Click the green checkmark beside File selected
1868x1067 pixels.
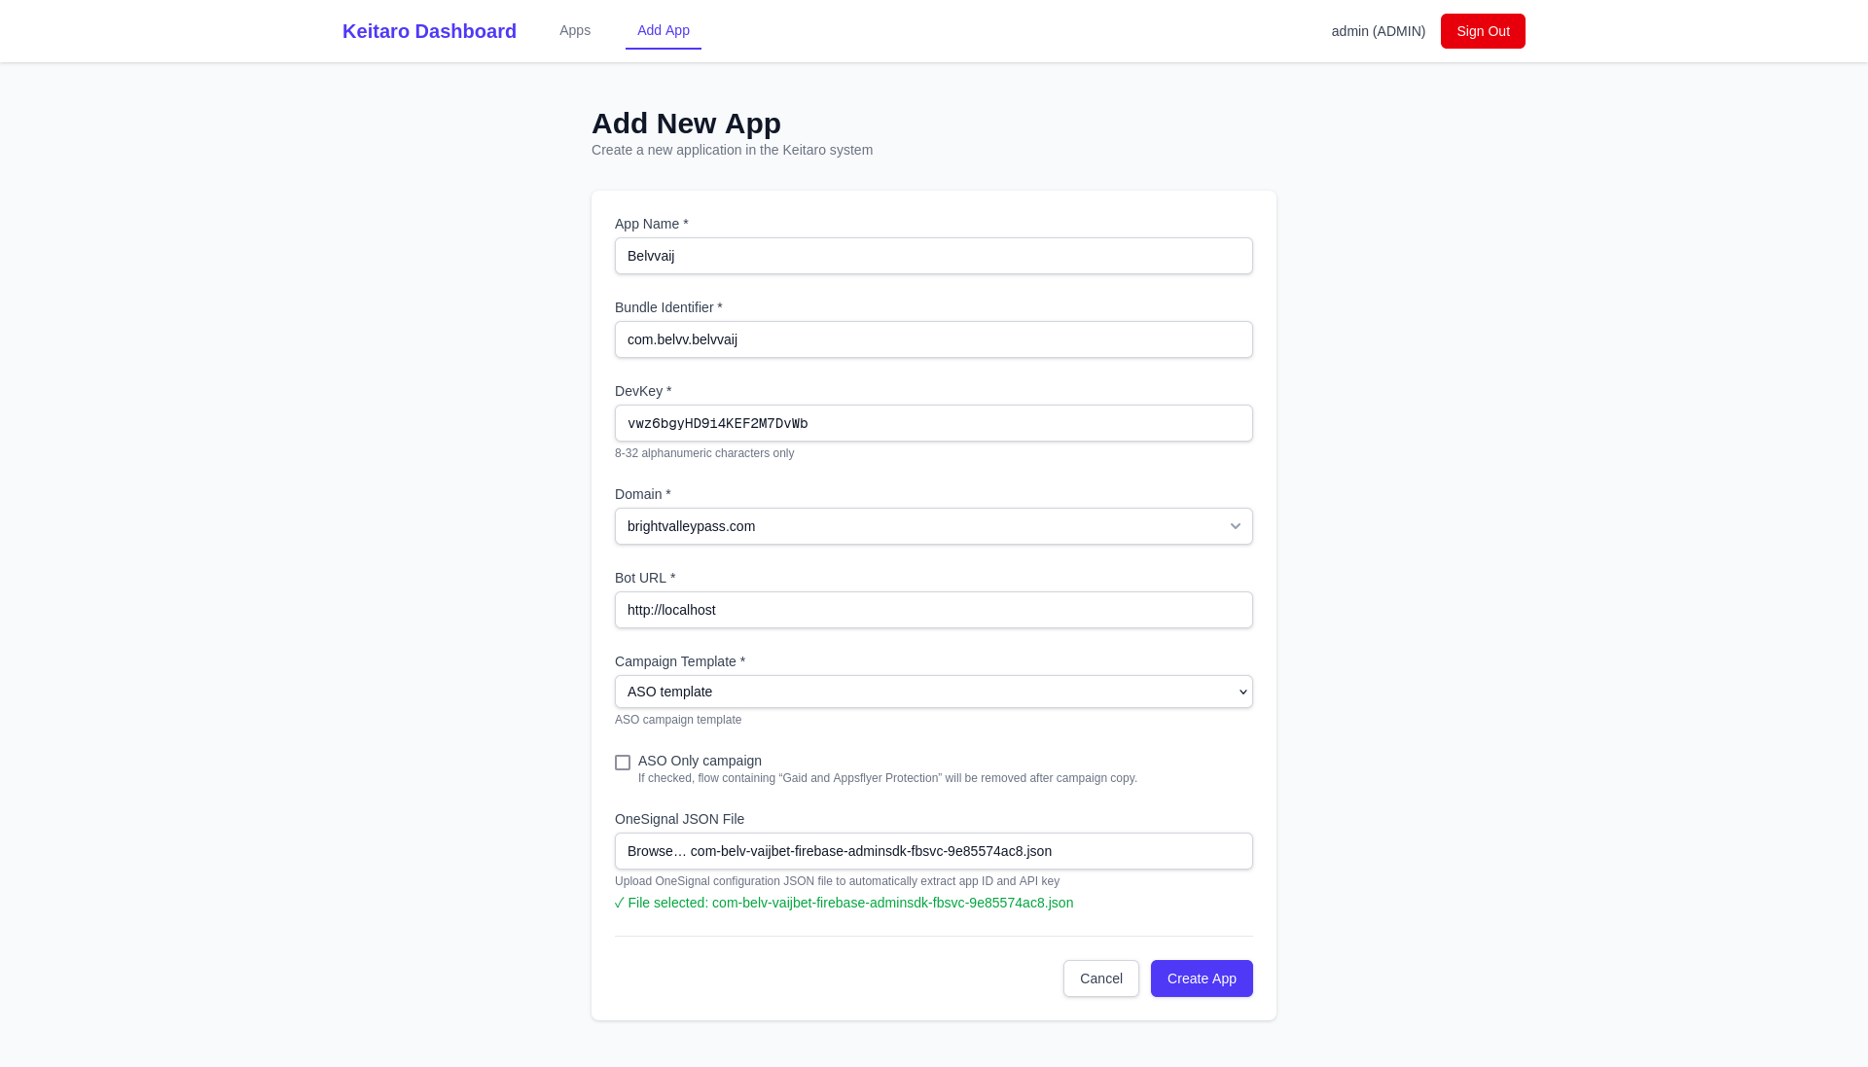[x=619, y=904]
